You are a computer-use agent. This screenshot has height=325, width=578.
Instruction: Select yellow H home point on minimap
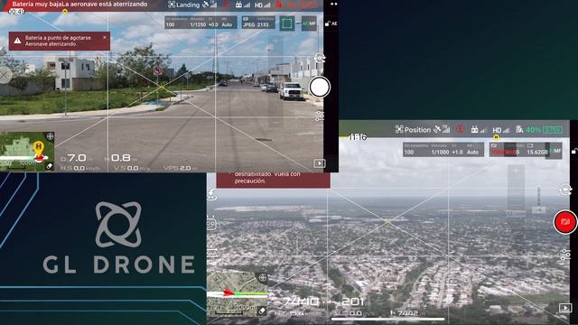pyautogui.click(x=38, y=148)
